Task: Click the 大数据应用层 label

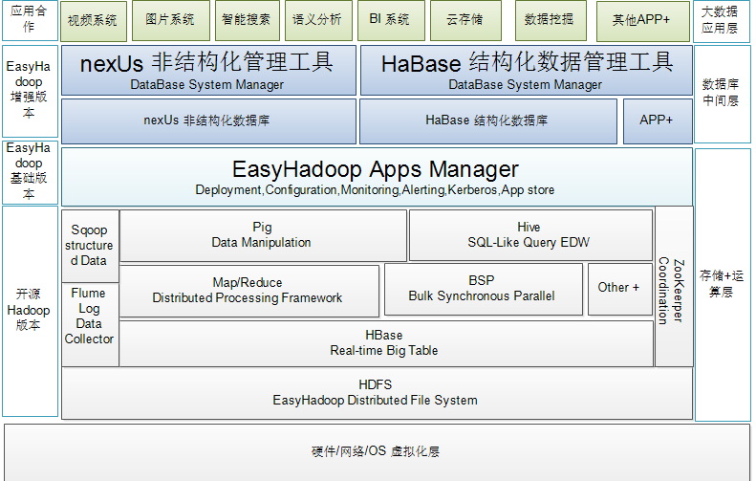Action: pyautogui.click(x=722, y=21)
